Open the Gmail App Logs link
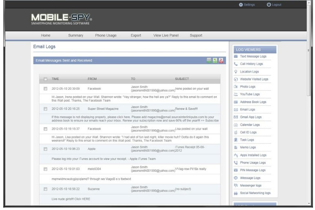Image resolution: width=315 pixels, height=210 pixels. (251, 117)
